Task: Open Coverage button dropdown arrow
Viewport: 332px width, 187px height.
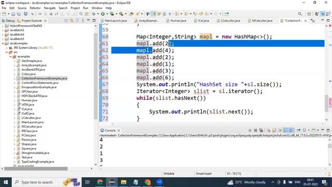Action: coord(116,14)
